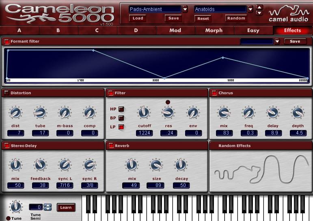Click the Chorus mix knob
The height and width of the screenshot is (221, 313).
[x=224, y=113]
